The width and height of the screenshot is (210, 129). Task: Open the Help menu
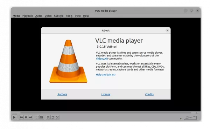(86, 16)
